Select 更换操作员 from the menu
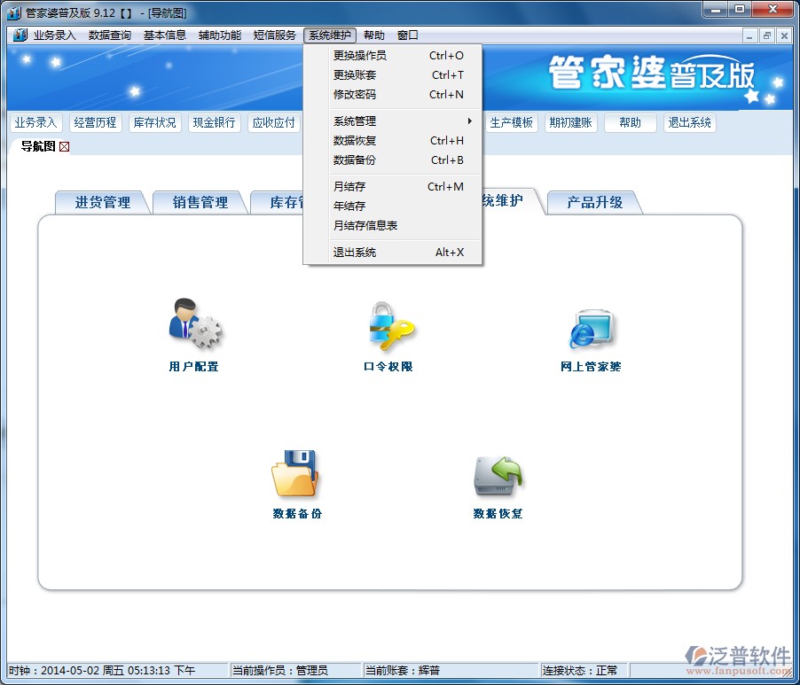Screen dimensions: 800x685 click(x=392, y=56)
